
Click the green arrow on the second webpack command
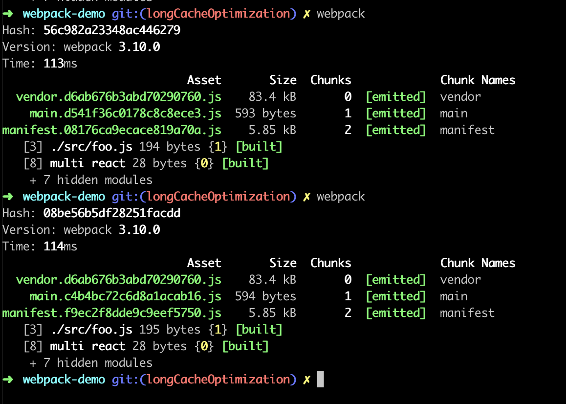[x=8, y=197]
